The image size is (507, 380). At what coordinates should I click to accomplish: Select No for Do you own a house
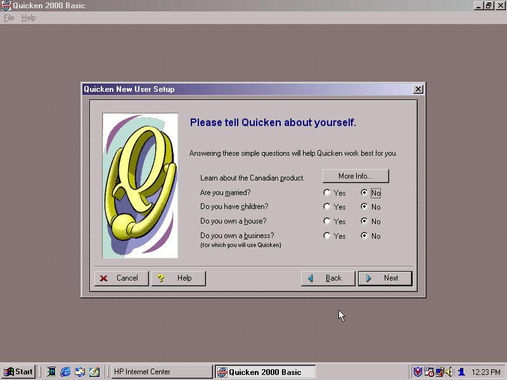[x=364, y=221]
